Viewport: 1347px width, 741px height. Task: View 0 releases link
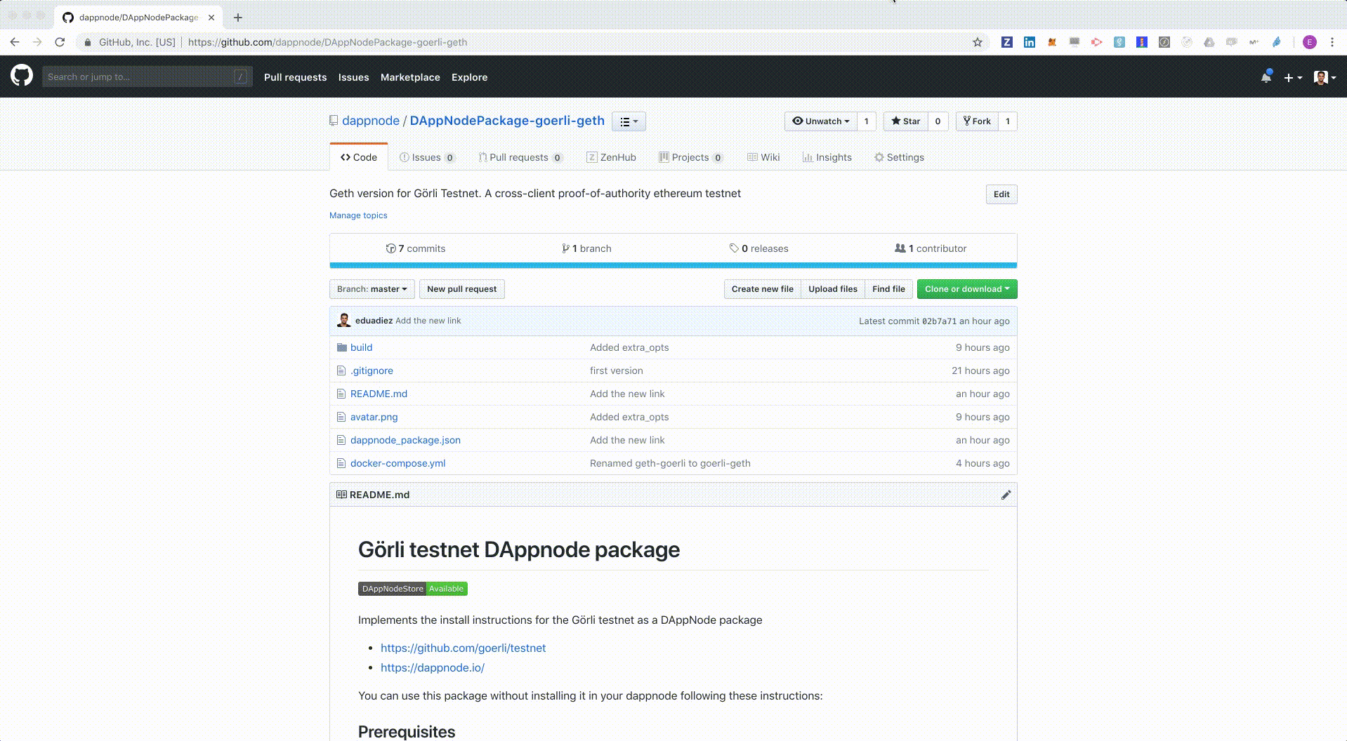[x=758, y=248]
